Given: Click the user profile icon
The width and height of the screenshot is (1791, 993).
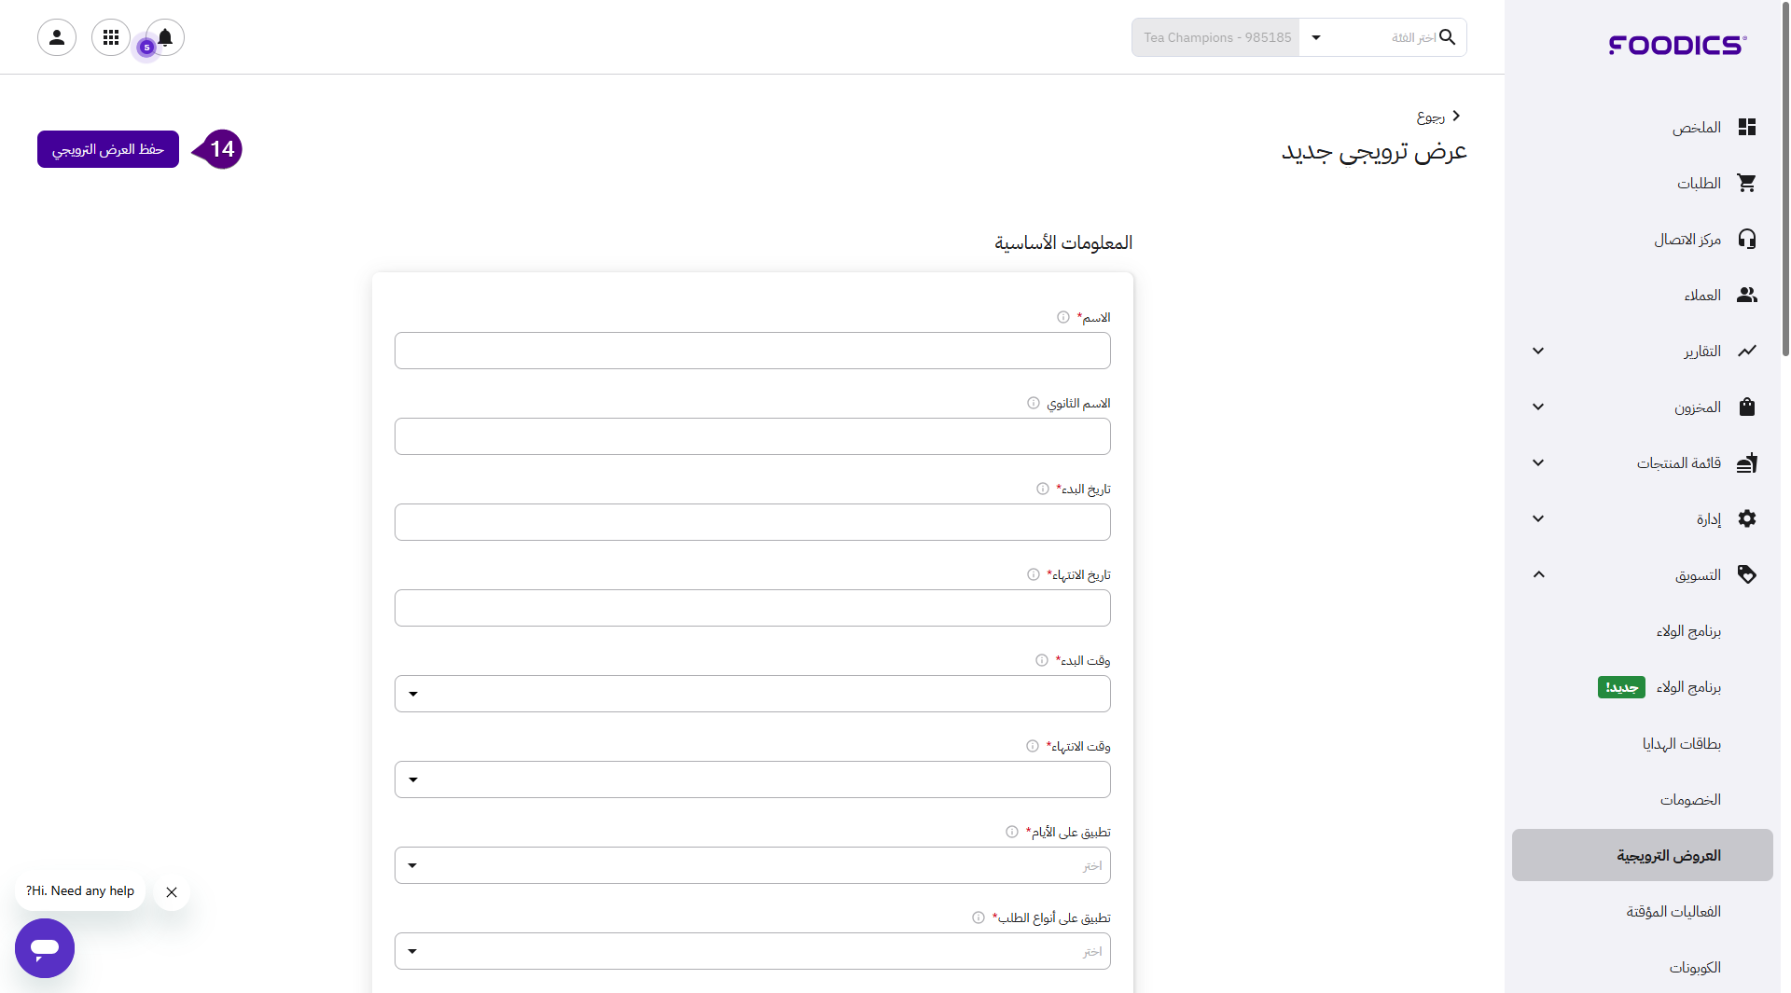Looking at the screenshot, I should pyautogui.click(x=57, y=37).
